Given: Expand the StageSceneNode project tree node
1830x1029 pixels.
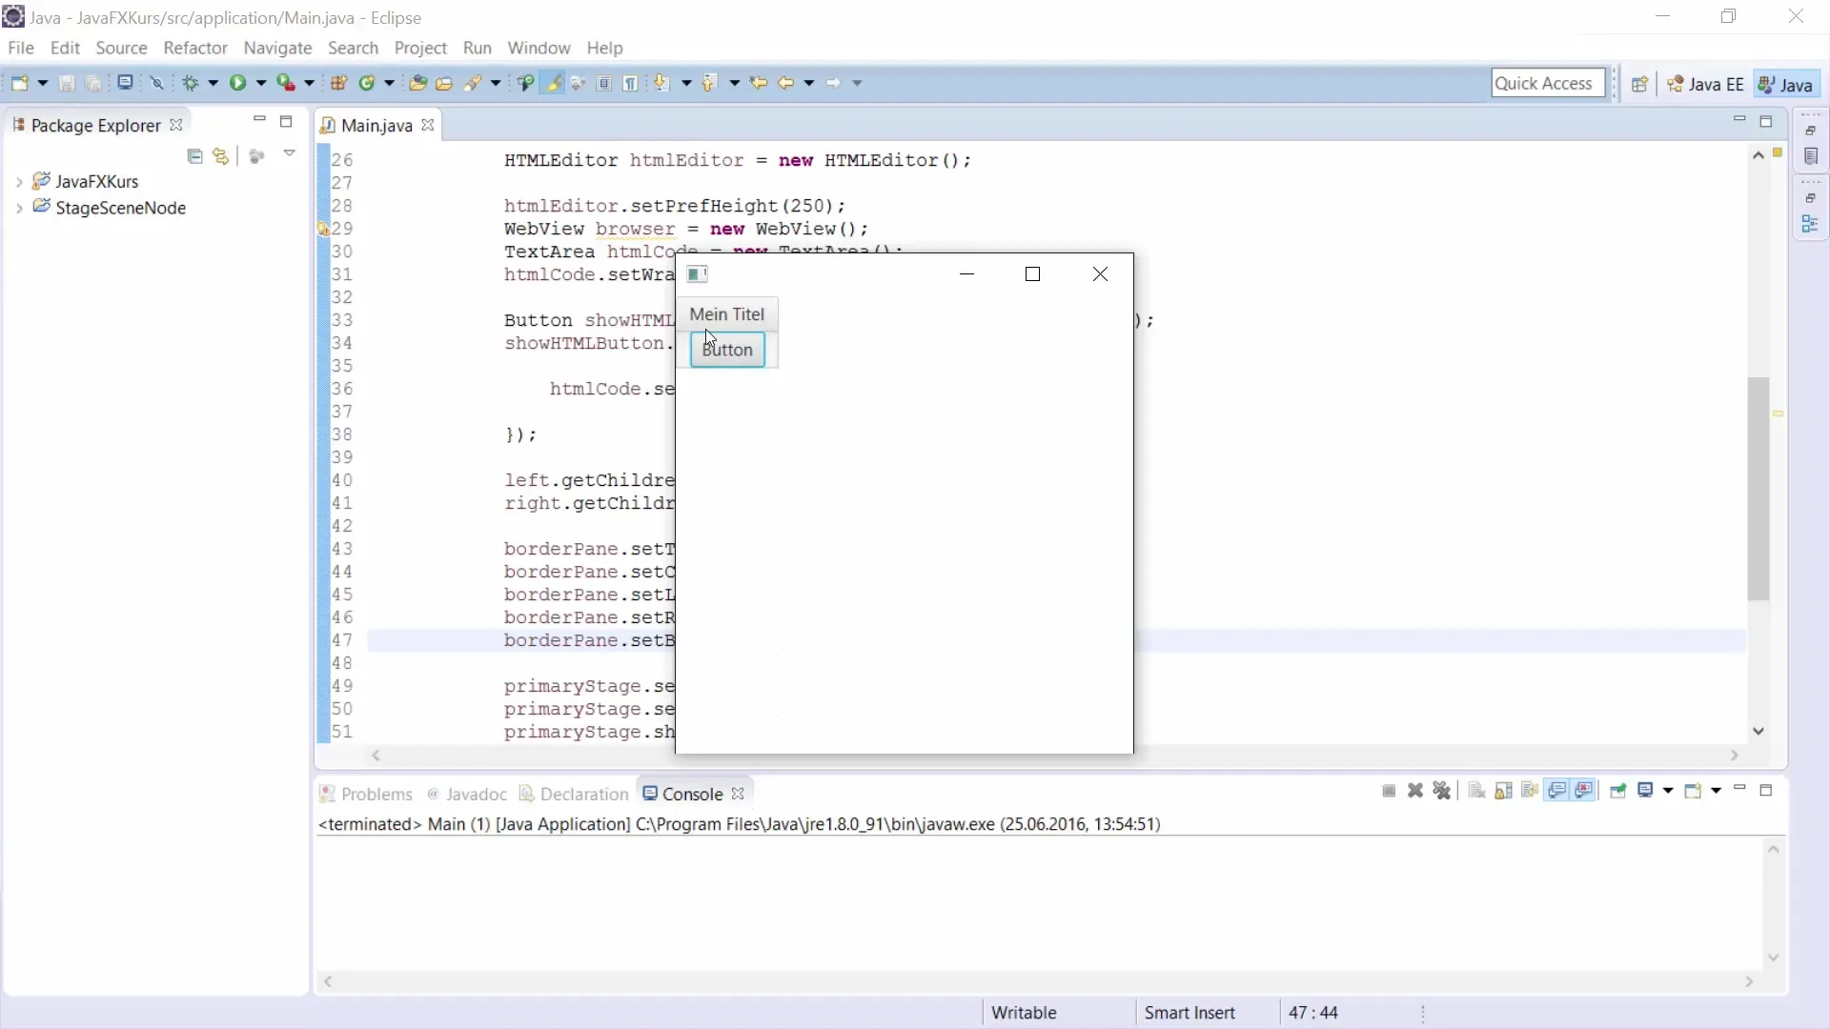Looking at the screenshot, I should click(x=19, y=208).
